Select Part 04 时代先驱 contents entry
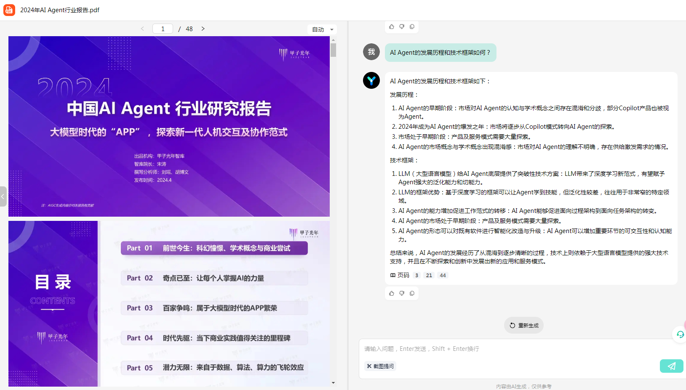This screenshot has height=390, width=686. [214, 338]
